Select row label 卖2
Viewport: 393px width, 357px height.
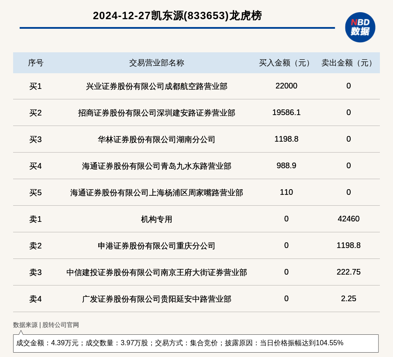tap(35, 246)
